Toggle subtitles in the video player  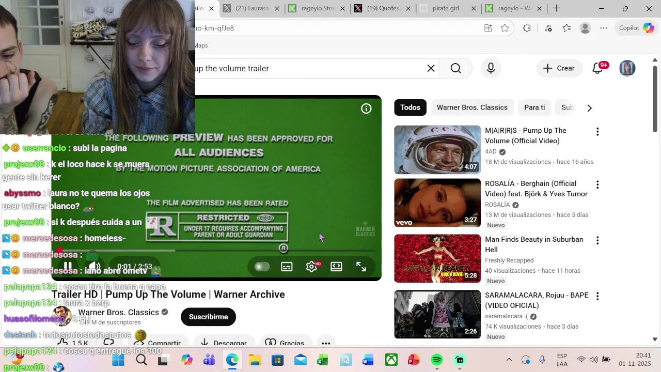(287, 267)
